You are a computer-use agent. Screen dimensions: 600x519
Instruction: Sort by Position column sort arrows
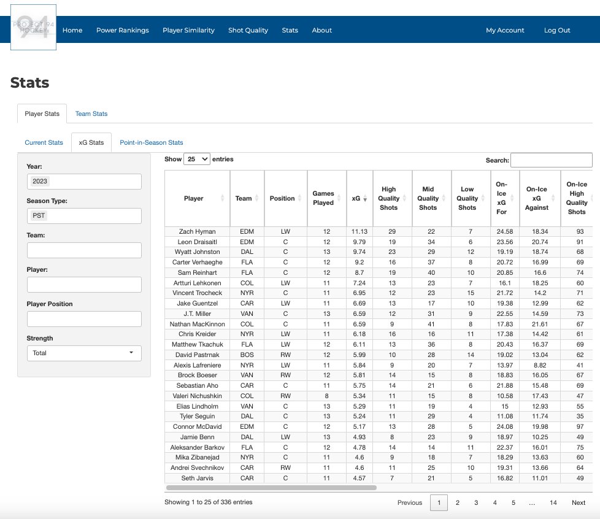pos(299,198)
